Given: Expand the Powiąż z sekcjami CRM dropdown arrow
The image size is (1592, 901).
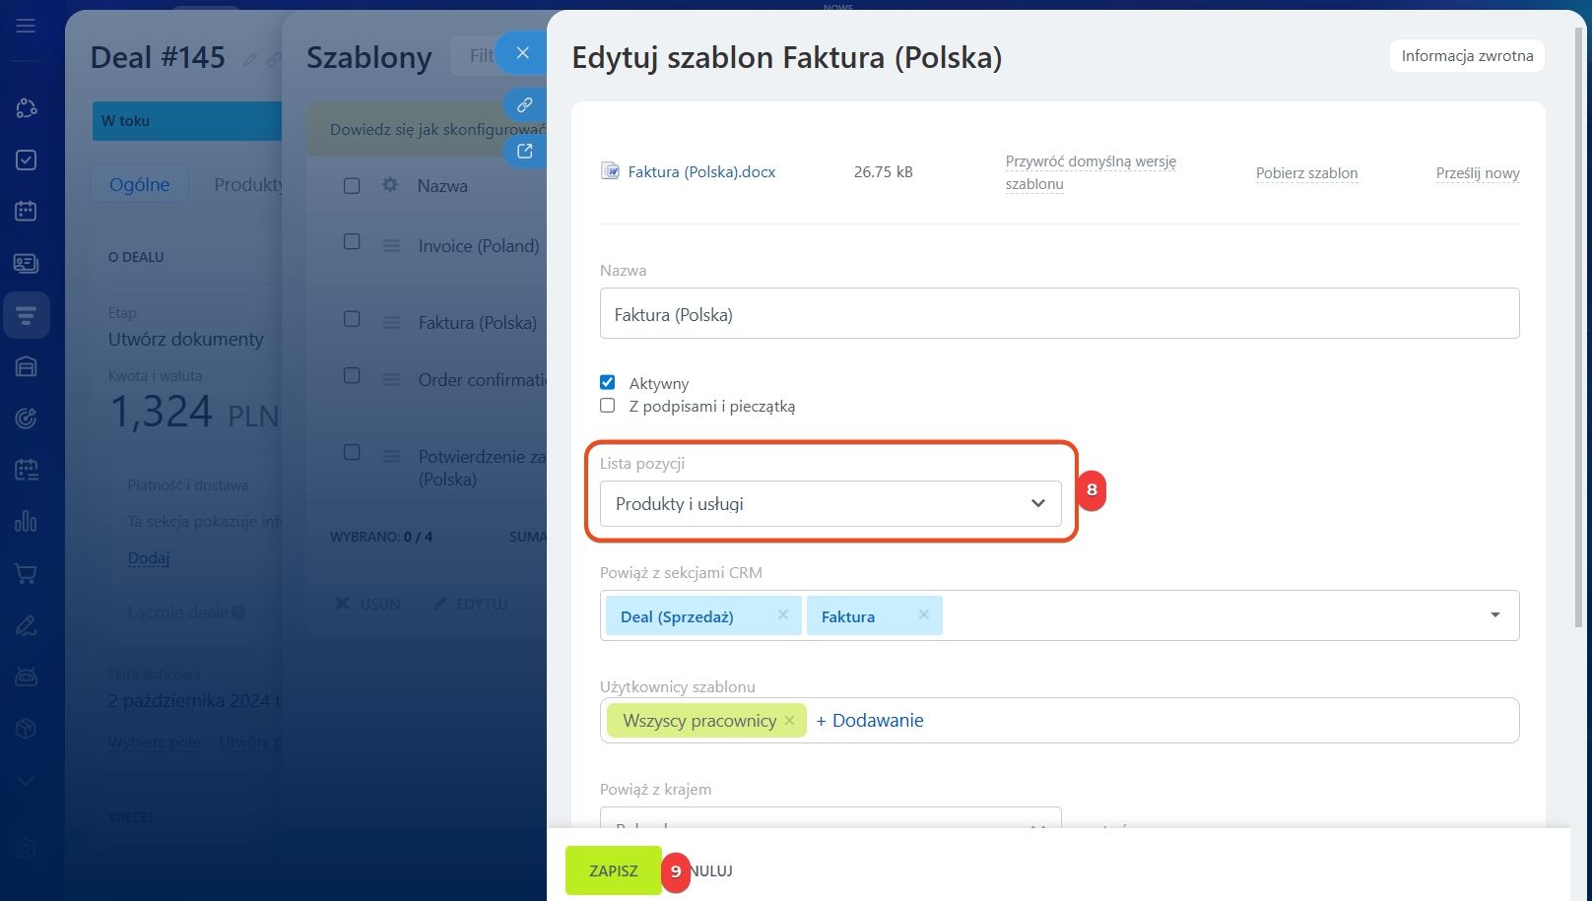Looking at the screenshot, I should (x=1495, y=615).
